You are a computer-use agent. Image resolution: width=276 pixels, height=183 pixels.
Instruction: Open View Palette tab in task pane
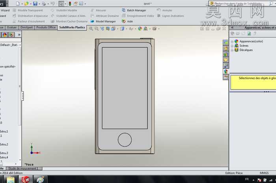[x=226, y=66]
